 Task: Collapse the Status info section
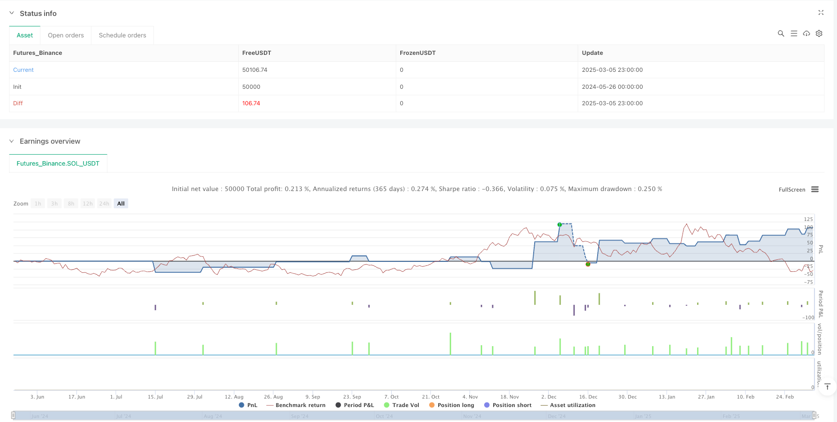11,13
